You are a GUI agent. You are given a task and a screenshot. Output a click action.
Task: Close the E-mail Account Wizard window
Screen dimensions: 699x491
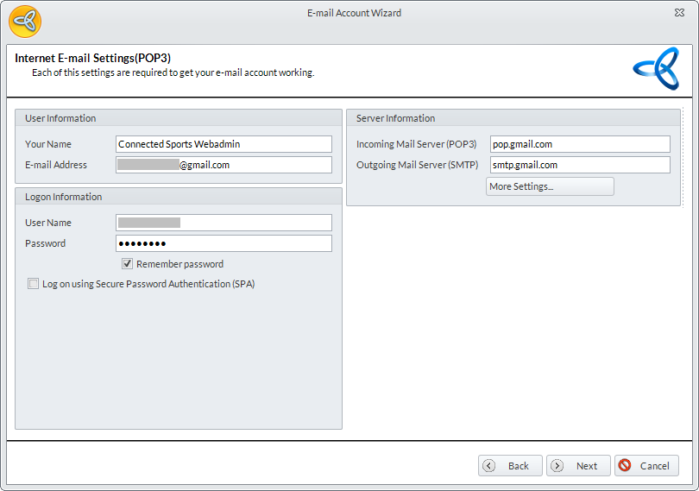tap(679, 13)
